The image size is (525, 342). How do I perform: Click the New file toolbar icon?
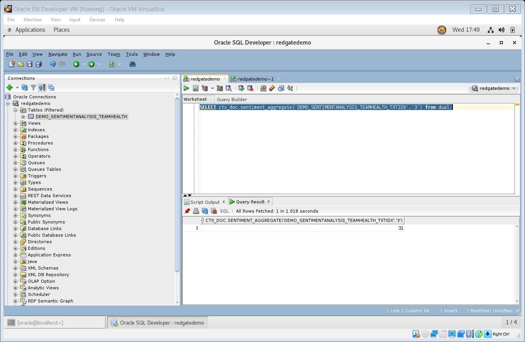click(12, 64)
